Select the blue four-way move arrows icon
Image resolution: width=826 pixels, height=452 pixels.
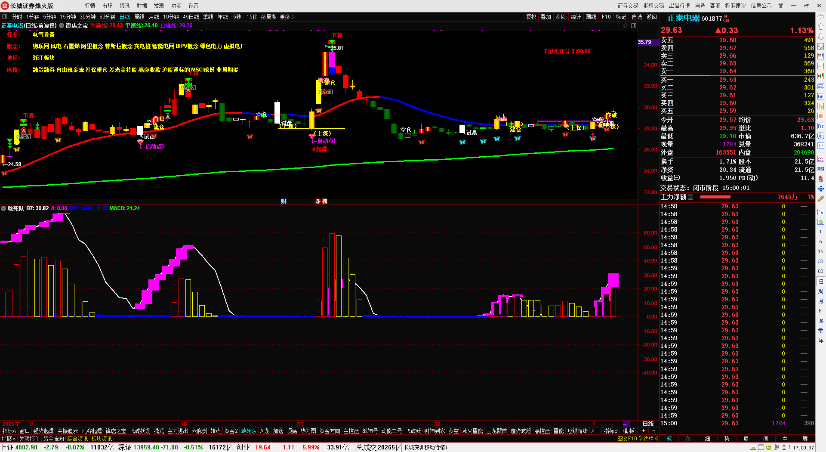(821, 189)
